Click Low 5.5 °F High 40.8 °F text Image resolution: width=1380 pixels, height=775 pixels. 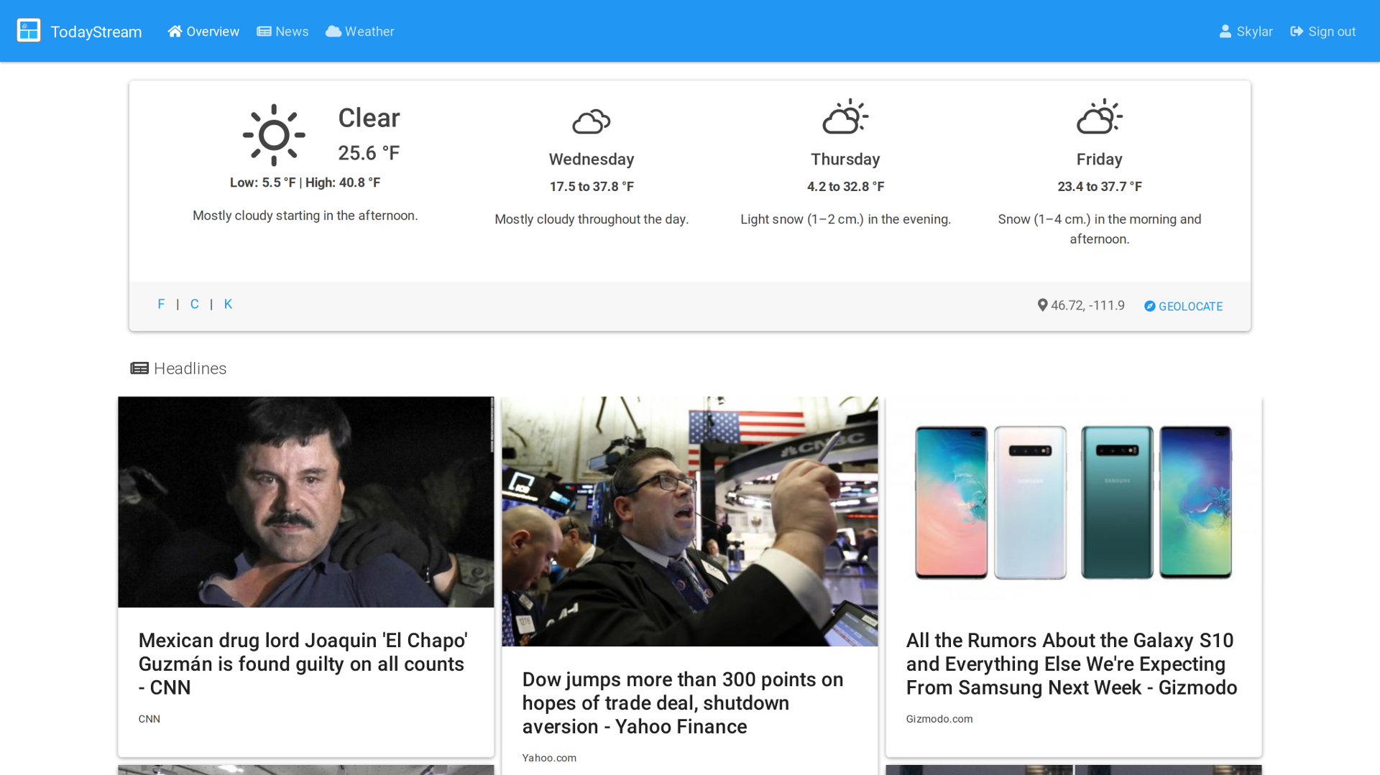point(305,182)
